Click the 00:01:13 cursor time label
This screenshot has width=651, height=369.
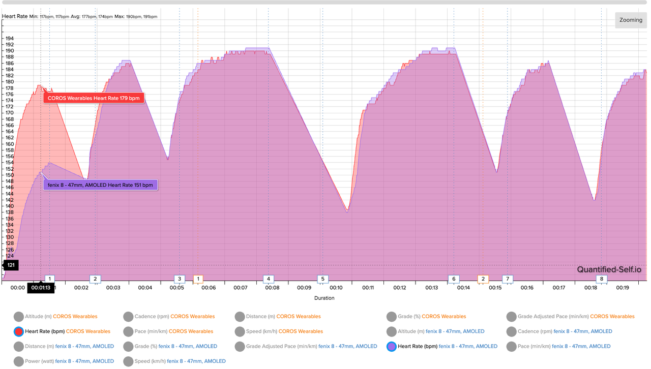[x=41, y=288]
